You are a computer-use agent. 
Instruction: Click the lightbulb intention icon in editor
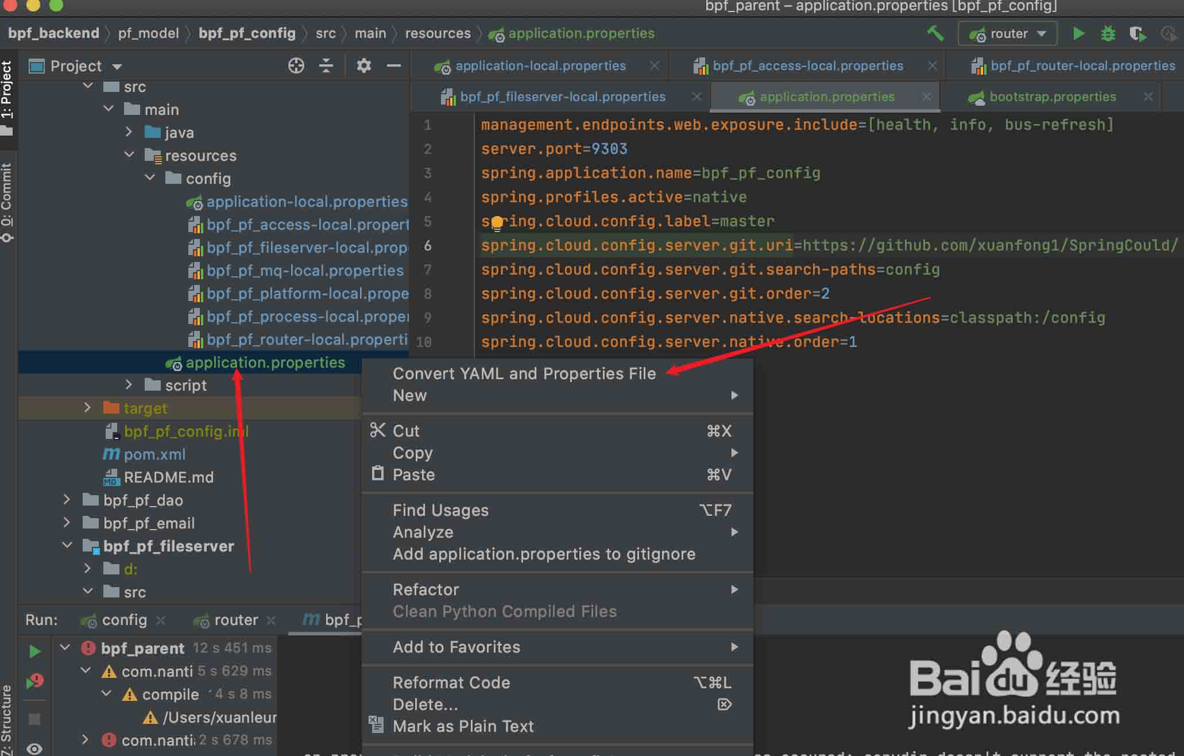click(x=497, y=223)
